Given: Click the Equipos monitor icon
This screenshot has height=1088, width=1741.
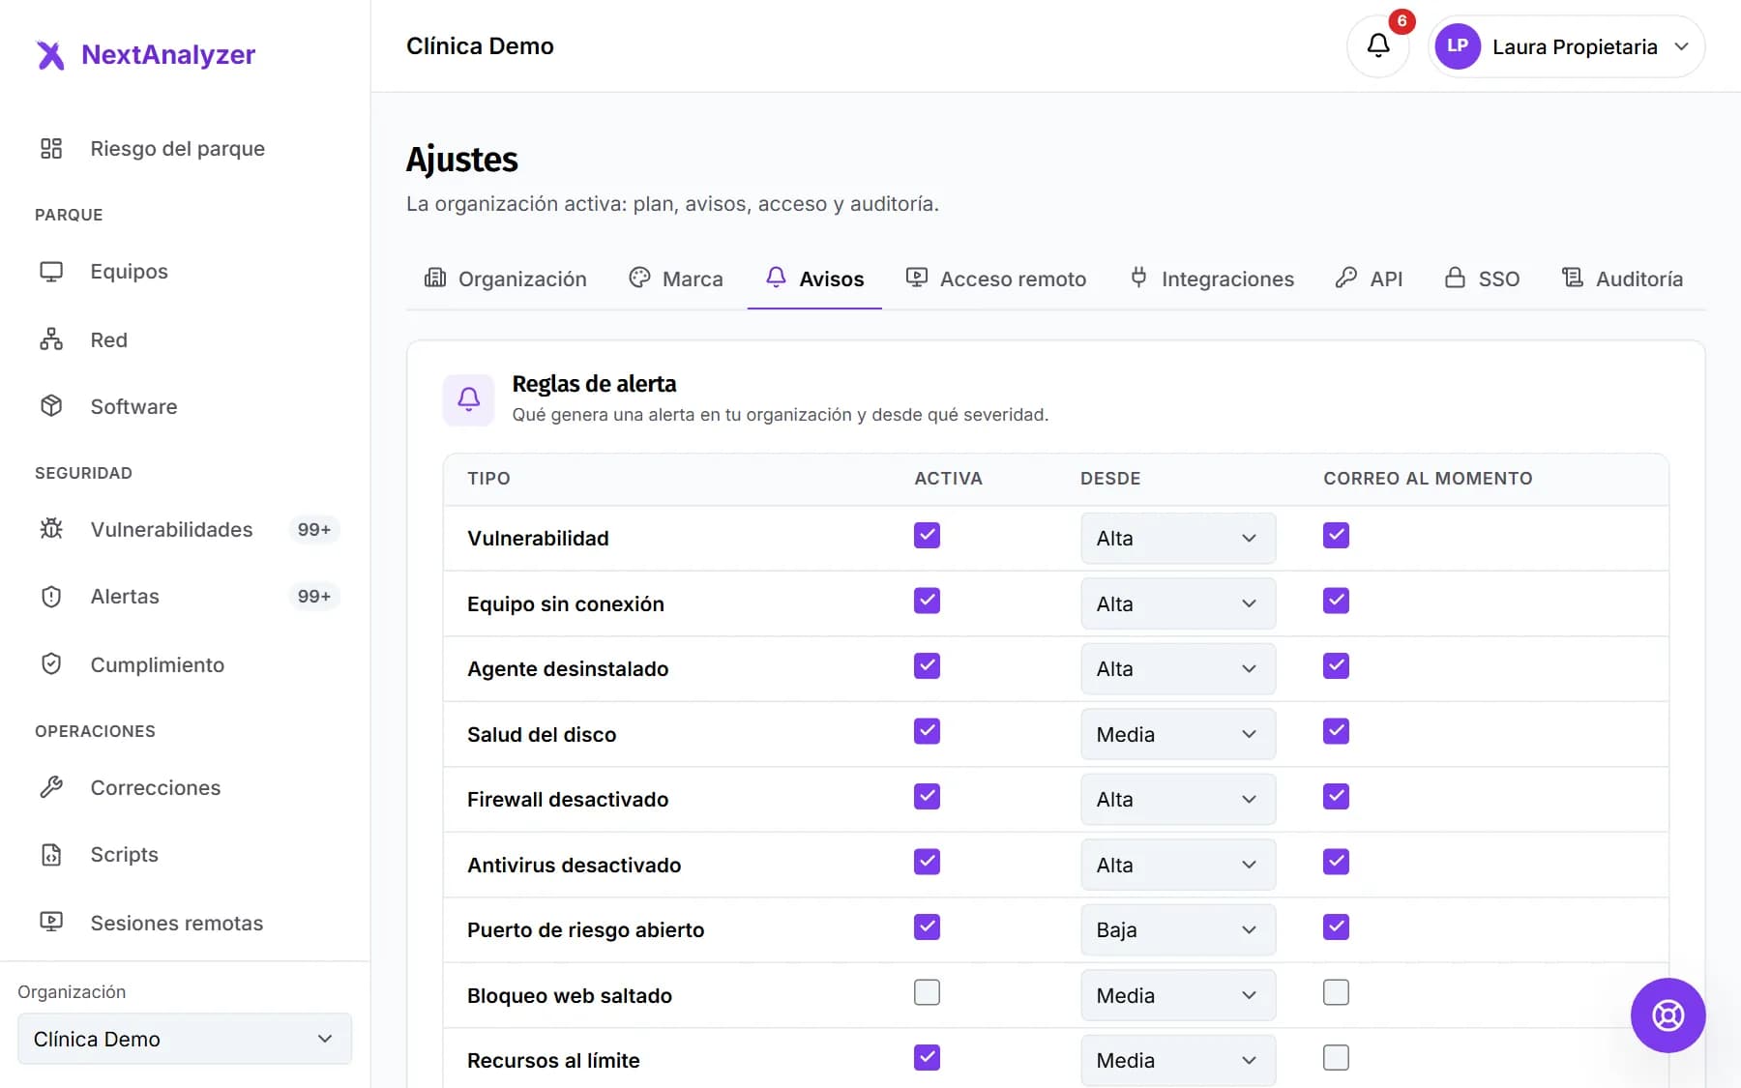Looking at the screenshot, I should [x=51, y=272].
